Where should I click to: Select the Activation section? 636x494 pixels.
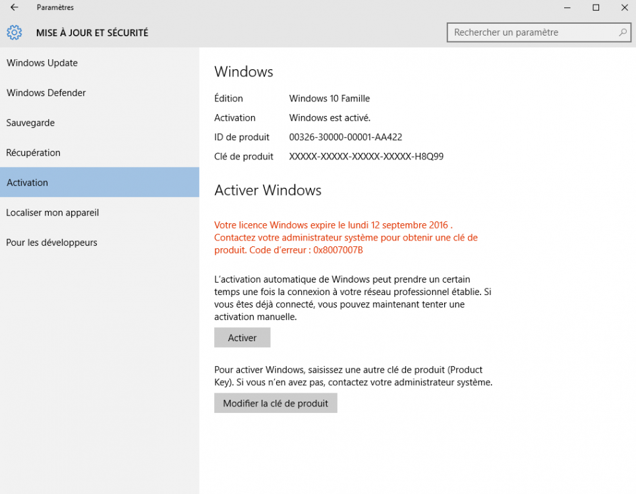pos(27,182)
